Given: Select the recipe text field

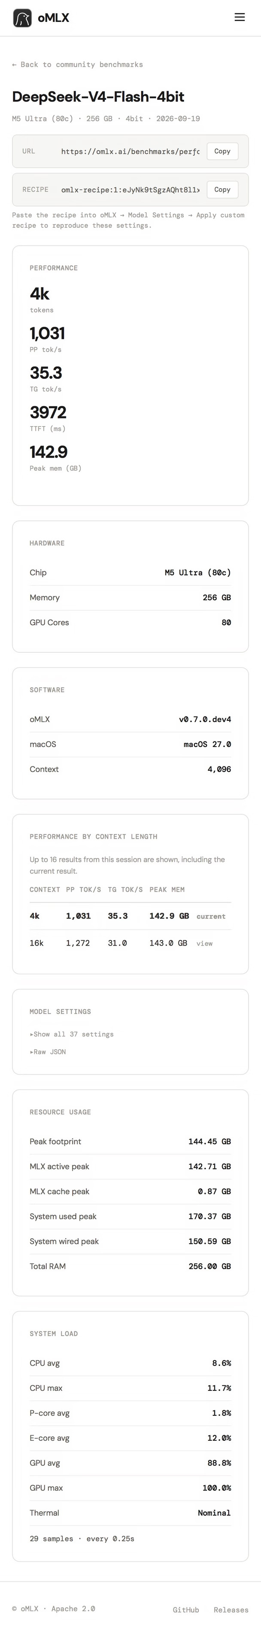Looking at the screenshot, I should coord(130,189).
